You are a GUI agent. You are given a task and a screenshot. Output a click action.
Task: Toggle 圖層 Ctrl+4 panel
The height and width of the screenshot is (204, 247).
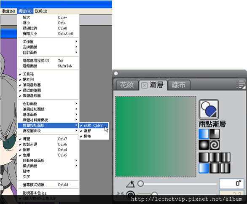pos(48,150)
